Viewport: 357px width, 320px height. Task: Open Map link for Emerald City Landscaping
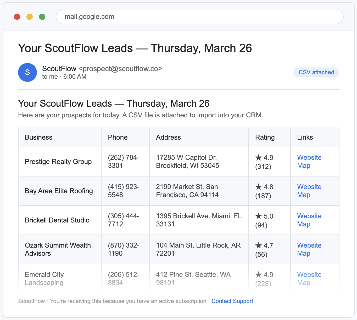[304, 283]
